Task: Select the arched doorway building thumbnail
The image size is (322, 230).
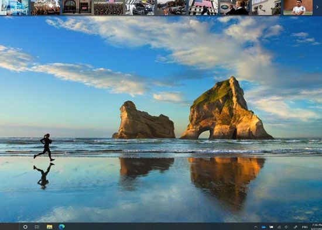Action: click(x=77, y=8)
